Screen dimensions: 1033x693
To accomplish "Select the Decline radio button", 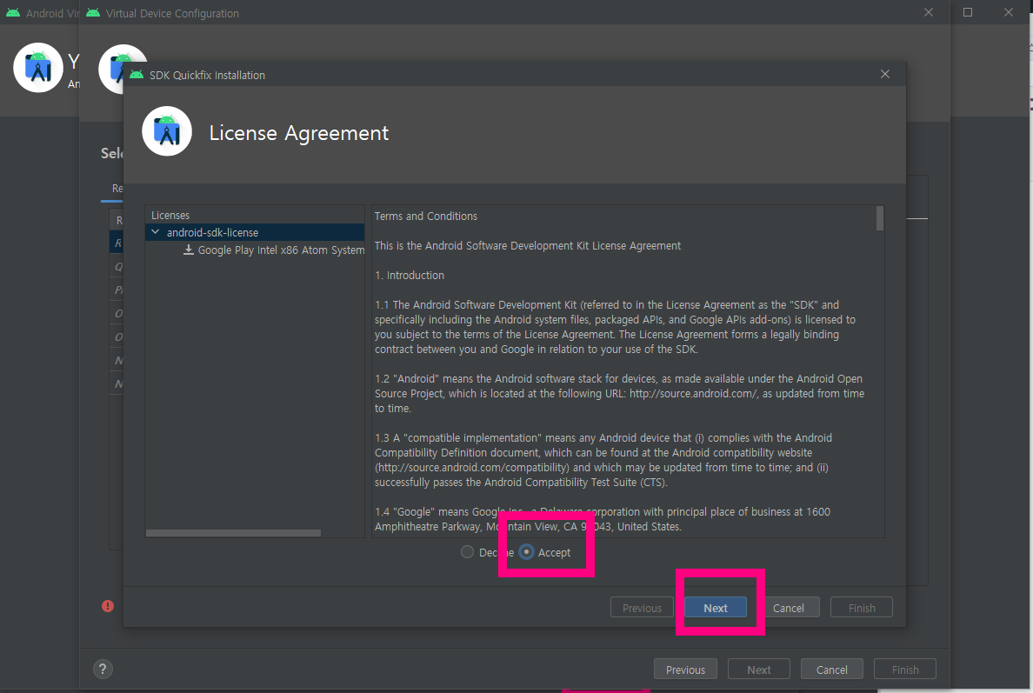I will [467, 552].
